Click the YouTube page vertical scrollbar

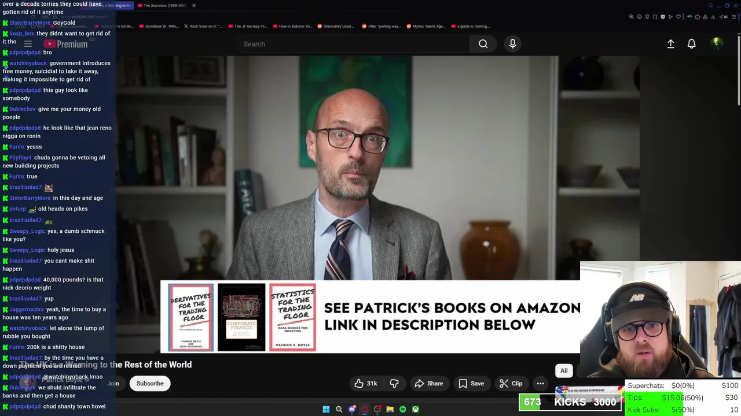(739, 69)
